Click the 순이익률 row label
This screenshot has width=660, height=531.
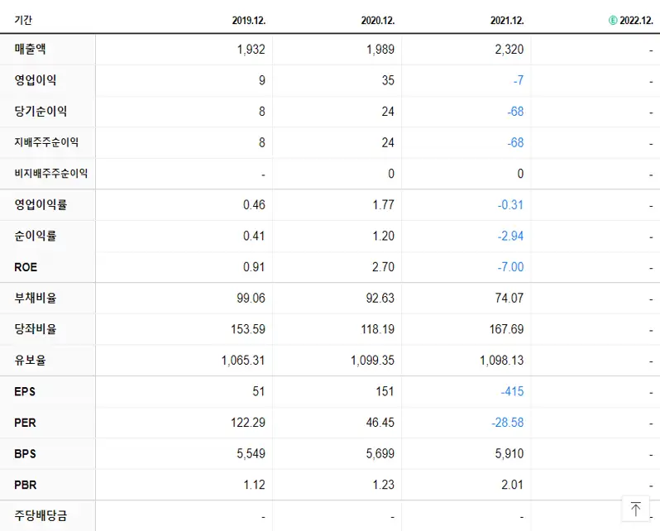[x=36, y=236]
